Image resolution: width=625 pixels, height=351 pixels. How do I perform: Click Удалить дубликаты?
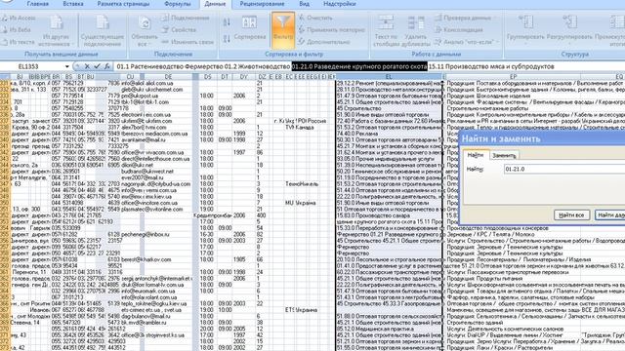(x=415, y=31)
